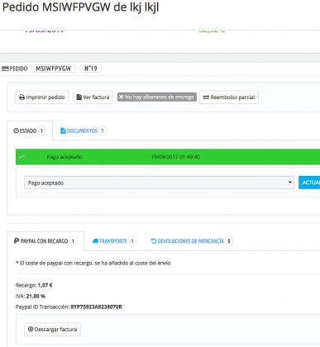Click the Imprimir pedido button
Image resolution: width=320 pixels, height=347 pixels.
(41, 97)
